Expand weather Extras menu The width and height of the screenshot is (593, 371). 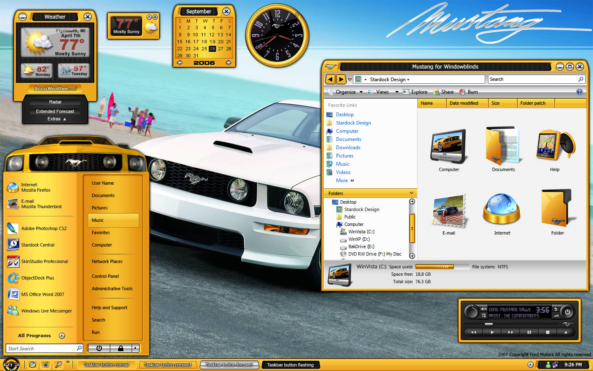pos(56,119)
